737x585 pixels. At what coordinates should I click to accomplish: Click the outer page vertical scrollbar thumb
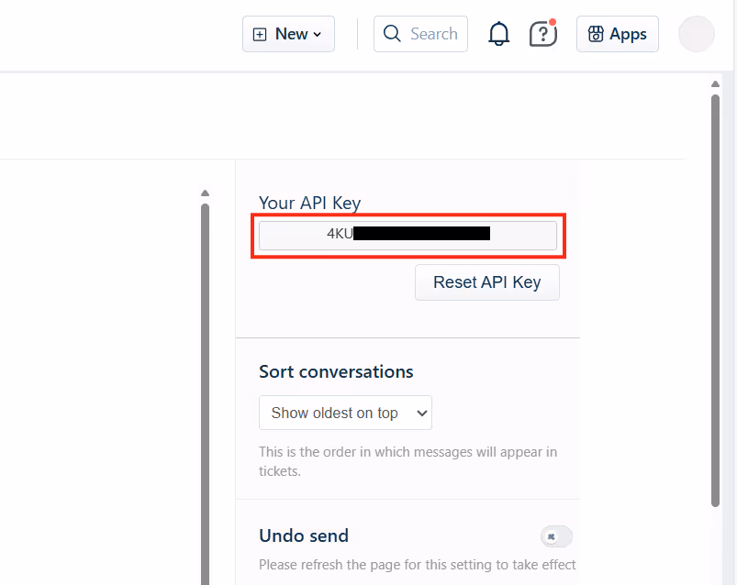point(715,301)
